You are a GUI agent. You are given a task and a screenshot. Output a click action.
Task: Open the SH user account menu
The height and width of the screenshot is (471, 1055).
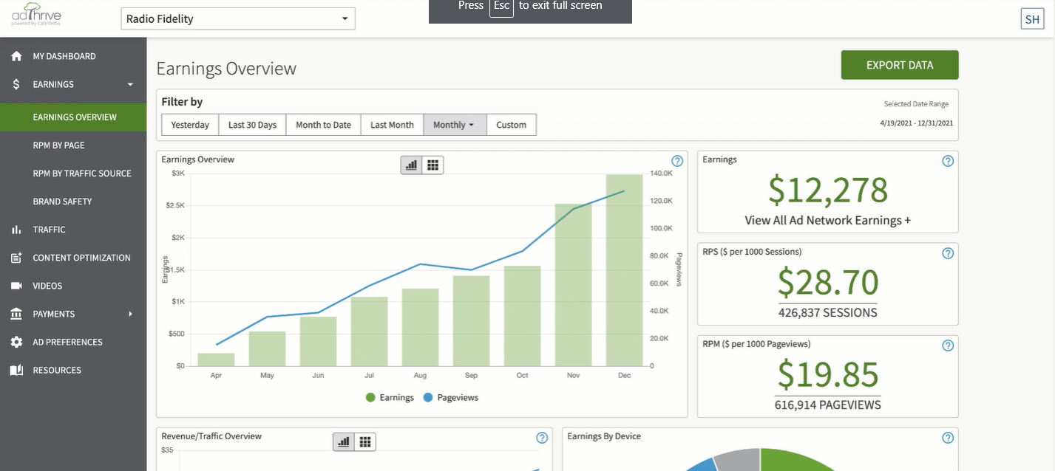tap(1032, 18)
